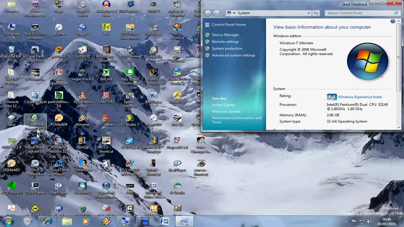
Task: Select Audacity 1.3 Beta icon
Action: 106,9
